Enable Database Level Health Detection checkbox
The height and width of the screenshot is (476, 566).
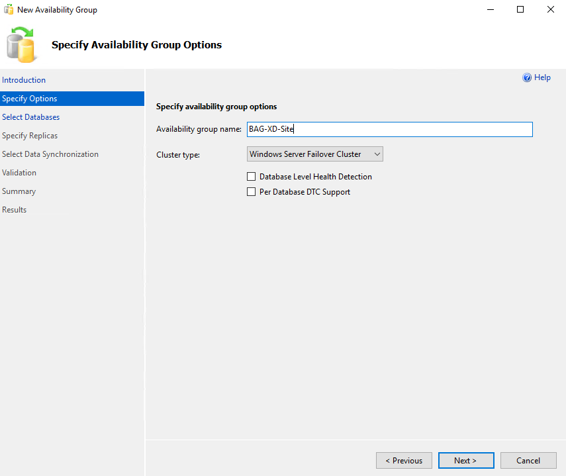click(x=252, y=177)
